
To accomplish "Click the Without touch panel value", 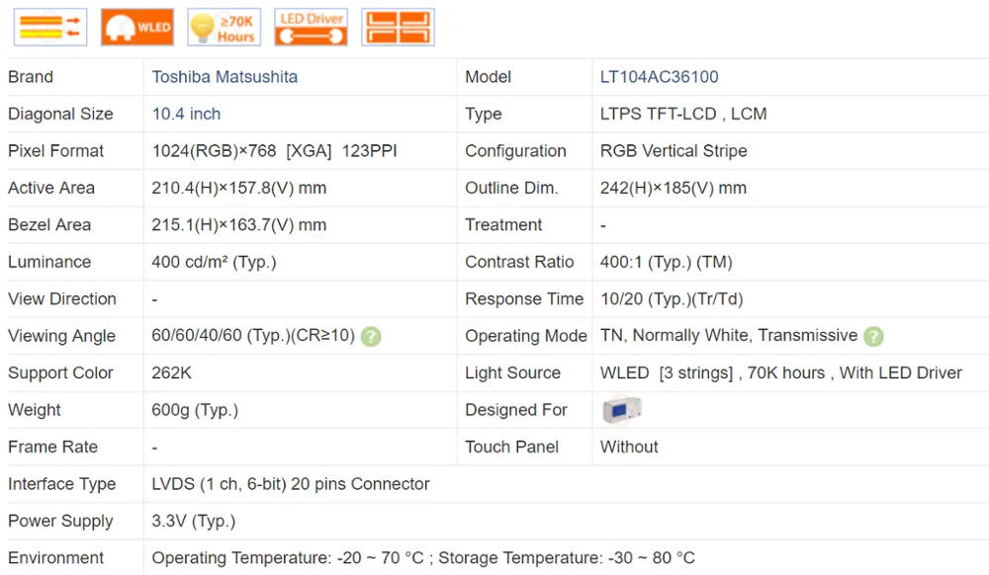I will 629,448.
